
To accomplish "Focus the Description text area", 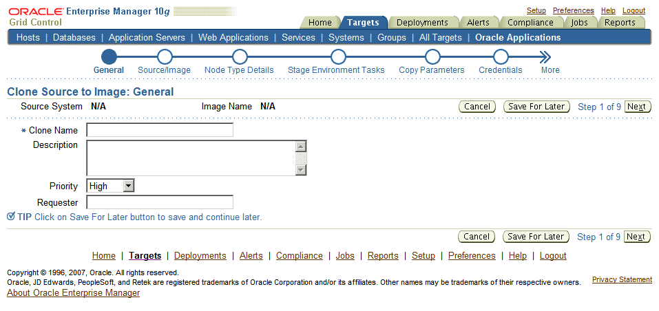I will (196, 158).
